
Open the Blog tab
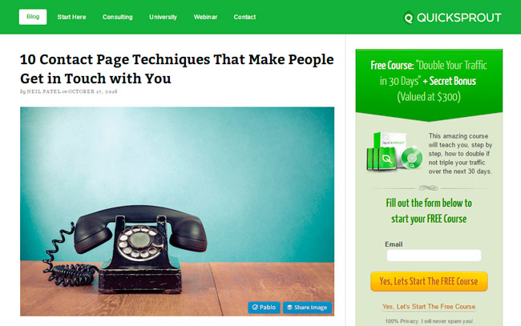(x=33, y=17)
